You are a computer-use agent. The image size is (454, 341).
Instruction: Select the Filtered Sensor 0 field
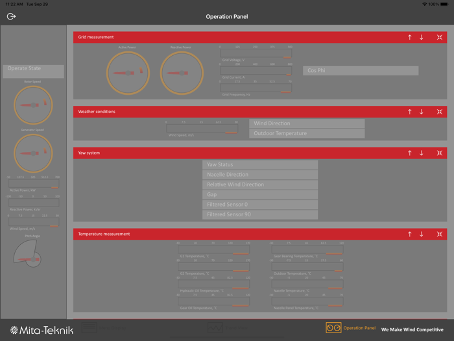[x=260, y=205]
